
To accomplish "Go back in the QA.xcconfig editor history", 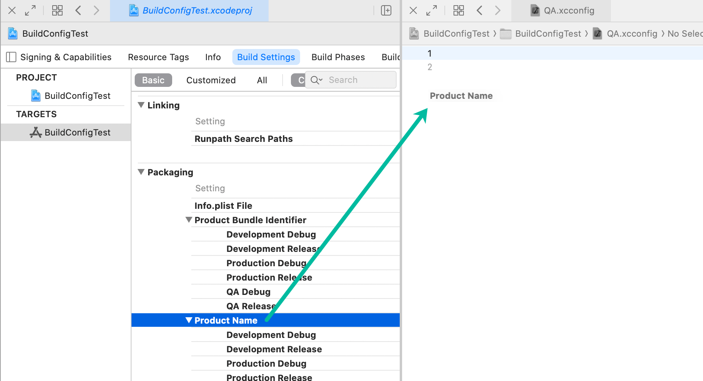I will [x=480, y=10].
